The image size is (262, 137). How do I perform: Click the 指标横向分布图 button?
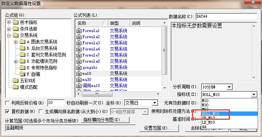coord(105,120)
